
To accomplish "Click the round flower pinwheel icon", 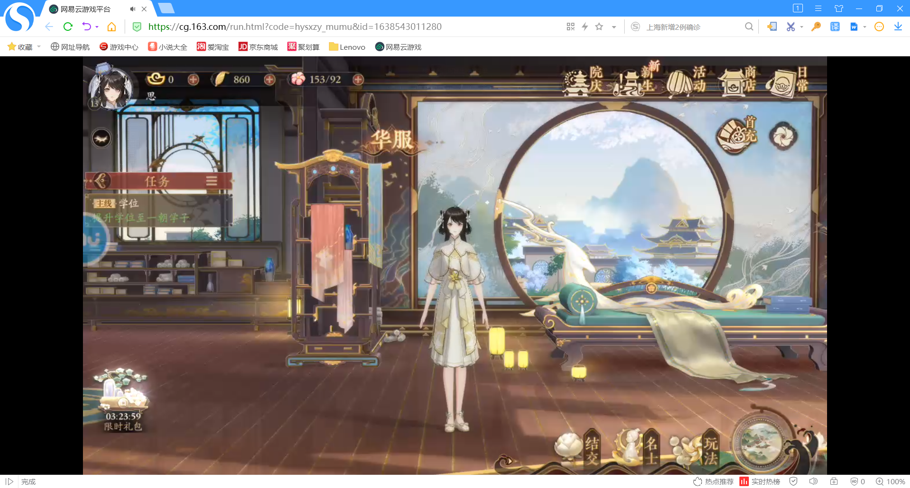I will 783,136.
